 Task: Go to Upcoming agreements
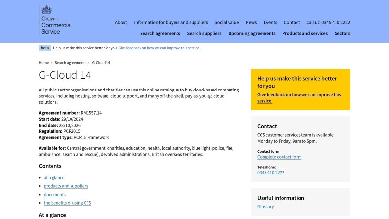(252, 33)
